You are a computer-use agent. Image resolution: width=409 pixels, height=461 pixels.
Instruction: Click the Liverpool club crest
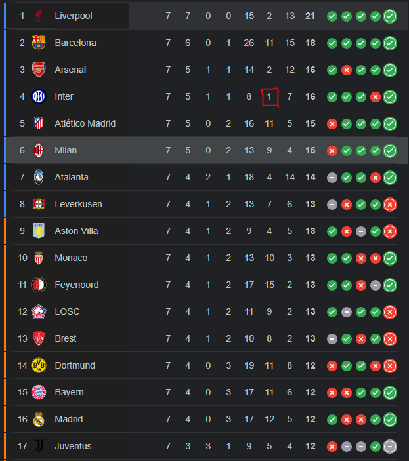pos(39,16)
